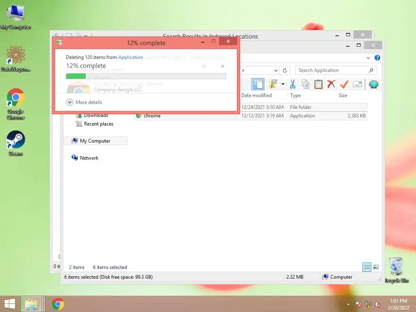Pause the delete operation in progress dialog
Viewport: 416px width, 312px height.
[x=204, y=66]
